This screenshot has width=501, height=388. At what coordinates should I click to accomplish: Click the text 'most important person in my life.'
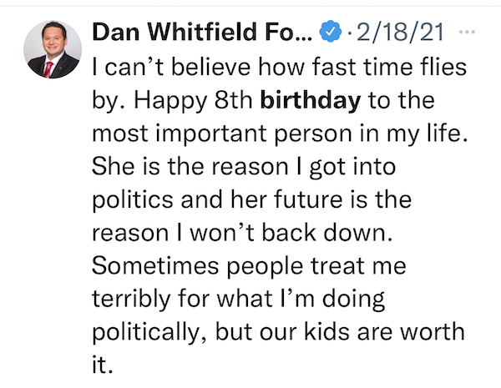coord(280,134)
